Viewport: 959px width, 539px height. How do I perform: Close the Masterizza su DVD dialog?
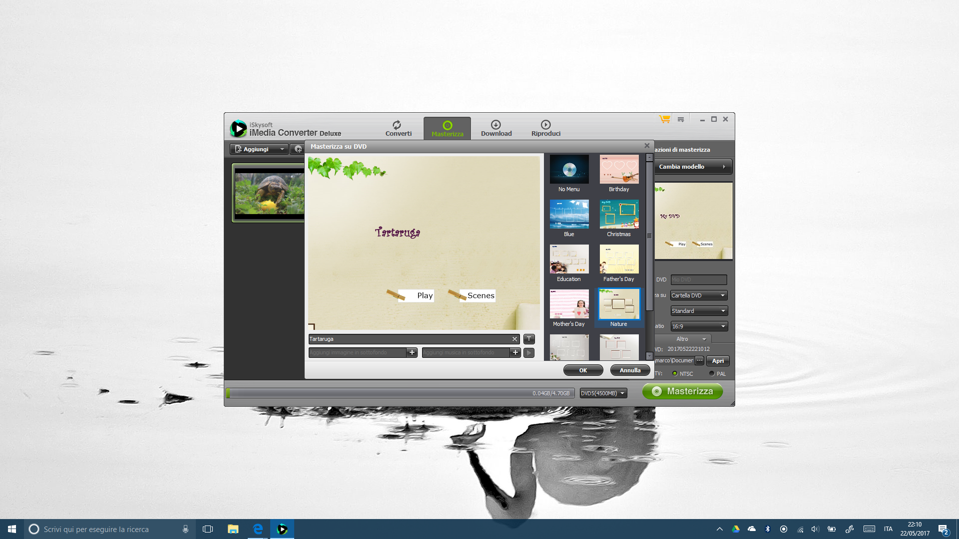click(647, 146)
